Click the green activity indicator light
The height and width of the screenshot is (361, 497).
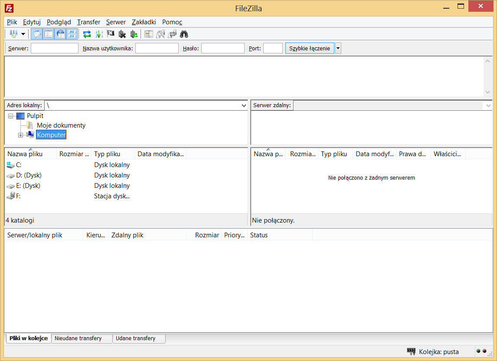(478, 351)
